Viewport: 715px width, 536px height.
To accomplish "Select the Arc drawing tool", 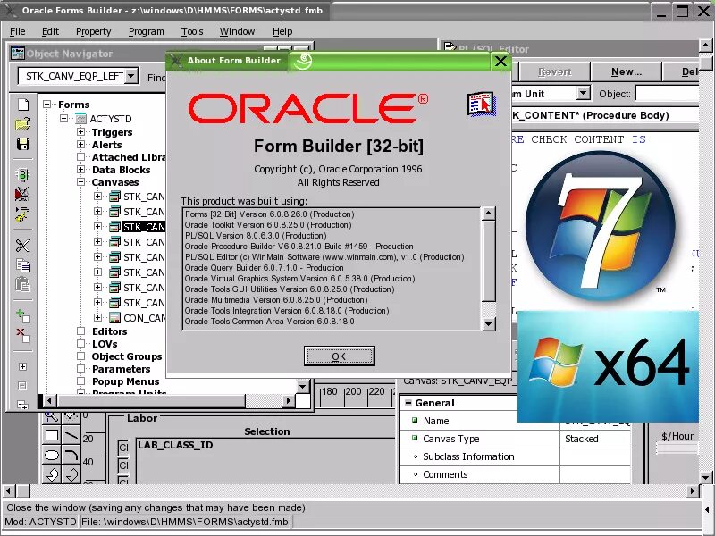I will pos(71,455).
